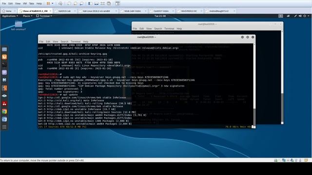Enter full screen mode via toolbar icon

click(102, 3)
